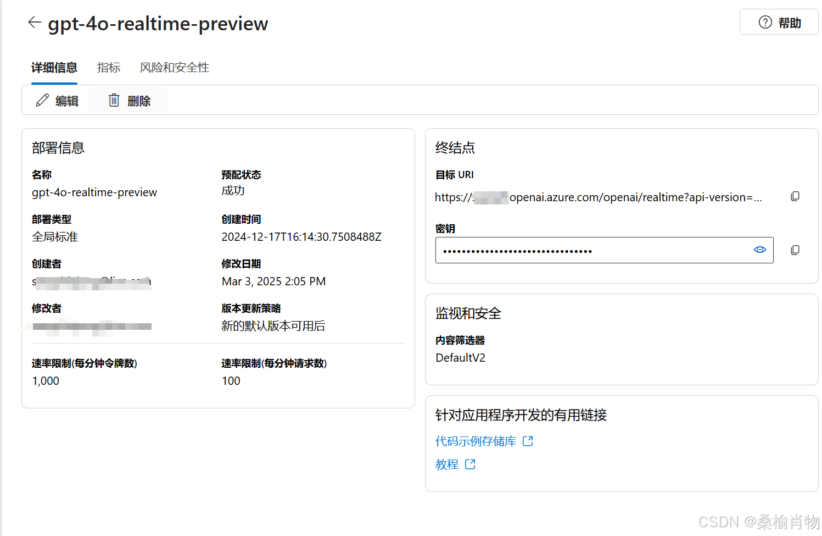Image resolution: width=822 pixels, height=536 pixels.
Task: Select the 成功 provisioning state value
Action: tap(233, 191)
